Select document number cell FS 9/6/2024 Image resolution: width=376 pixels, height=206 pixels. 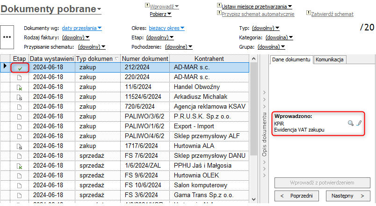tap(145, 176)
